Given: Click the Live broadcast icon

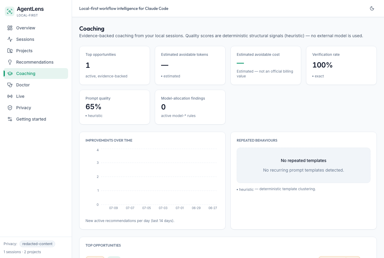Looking at the screenshot, I should (x=10, y=96).
